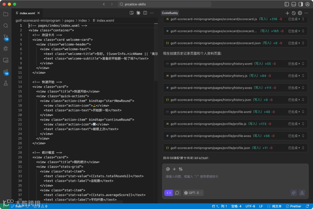Go back with the navigation arrow

pos(104,4)
